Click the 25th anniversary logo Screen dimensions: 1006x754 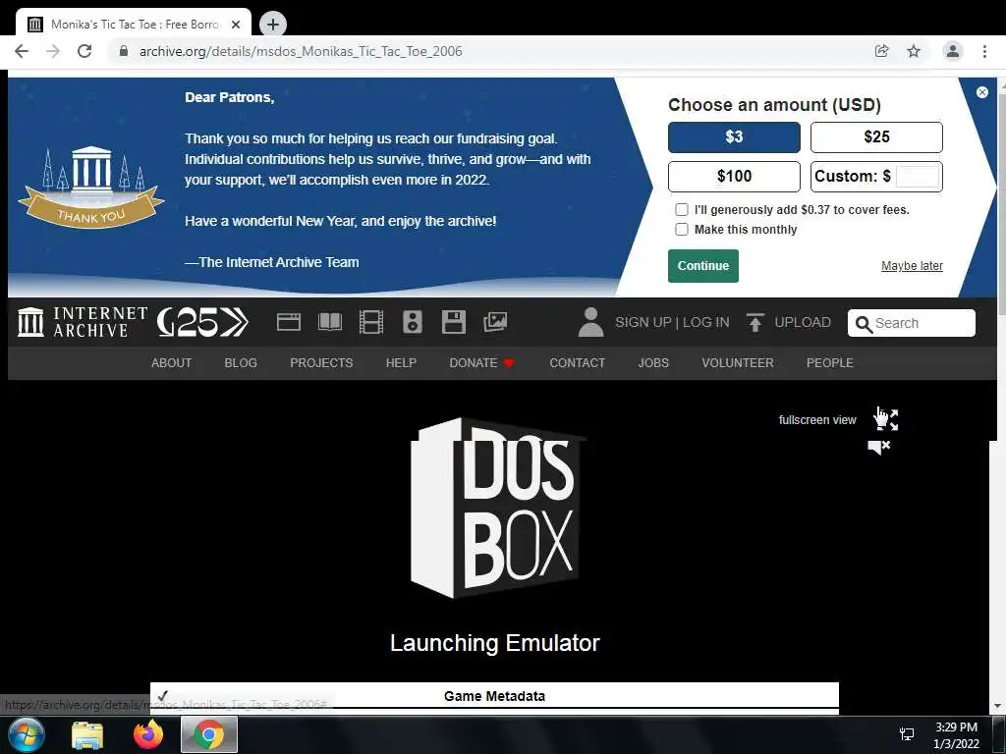pos(202,322)
